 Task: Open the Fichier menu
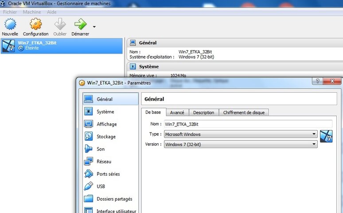(x=10, y=12)
